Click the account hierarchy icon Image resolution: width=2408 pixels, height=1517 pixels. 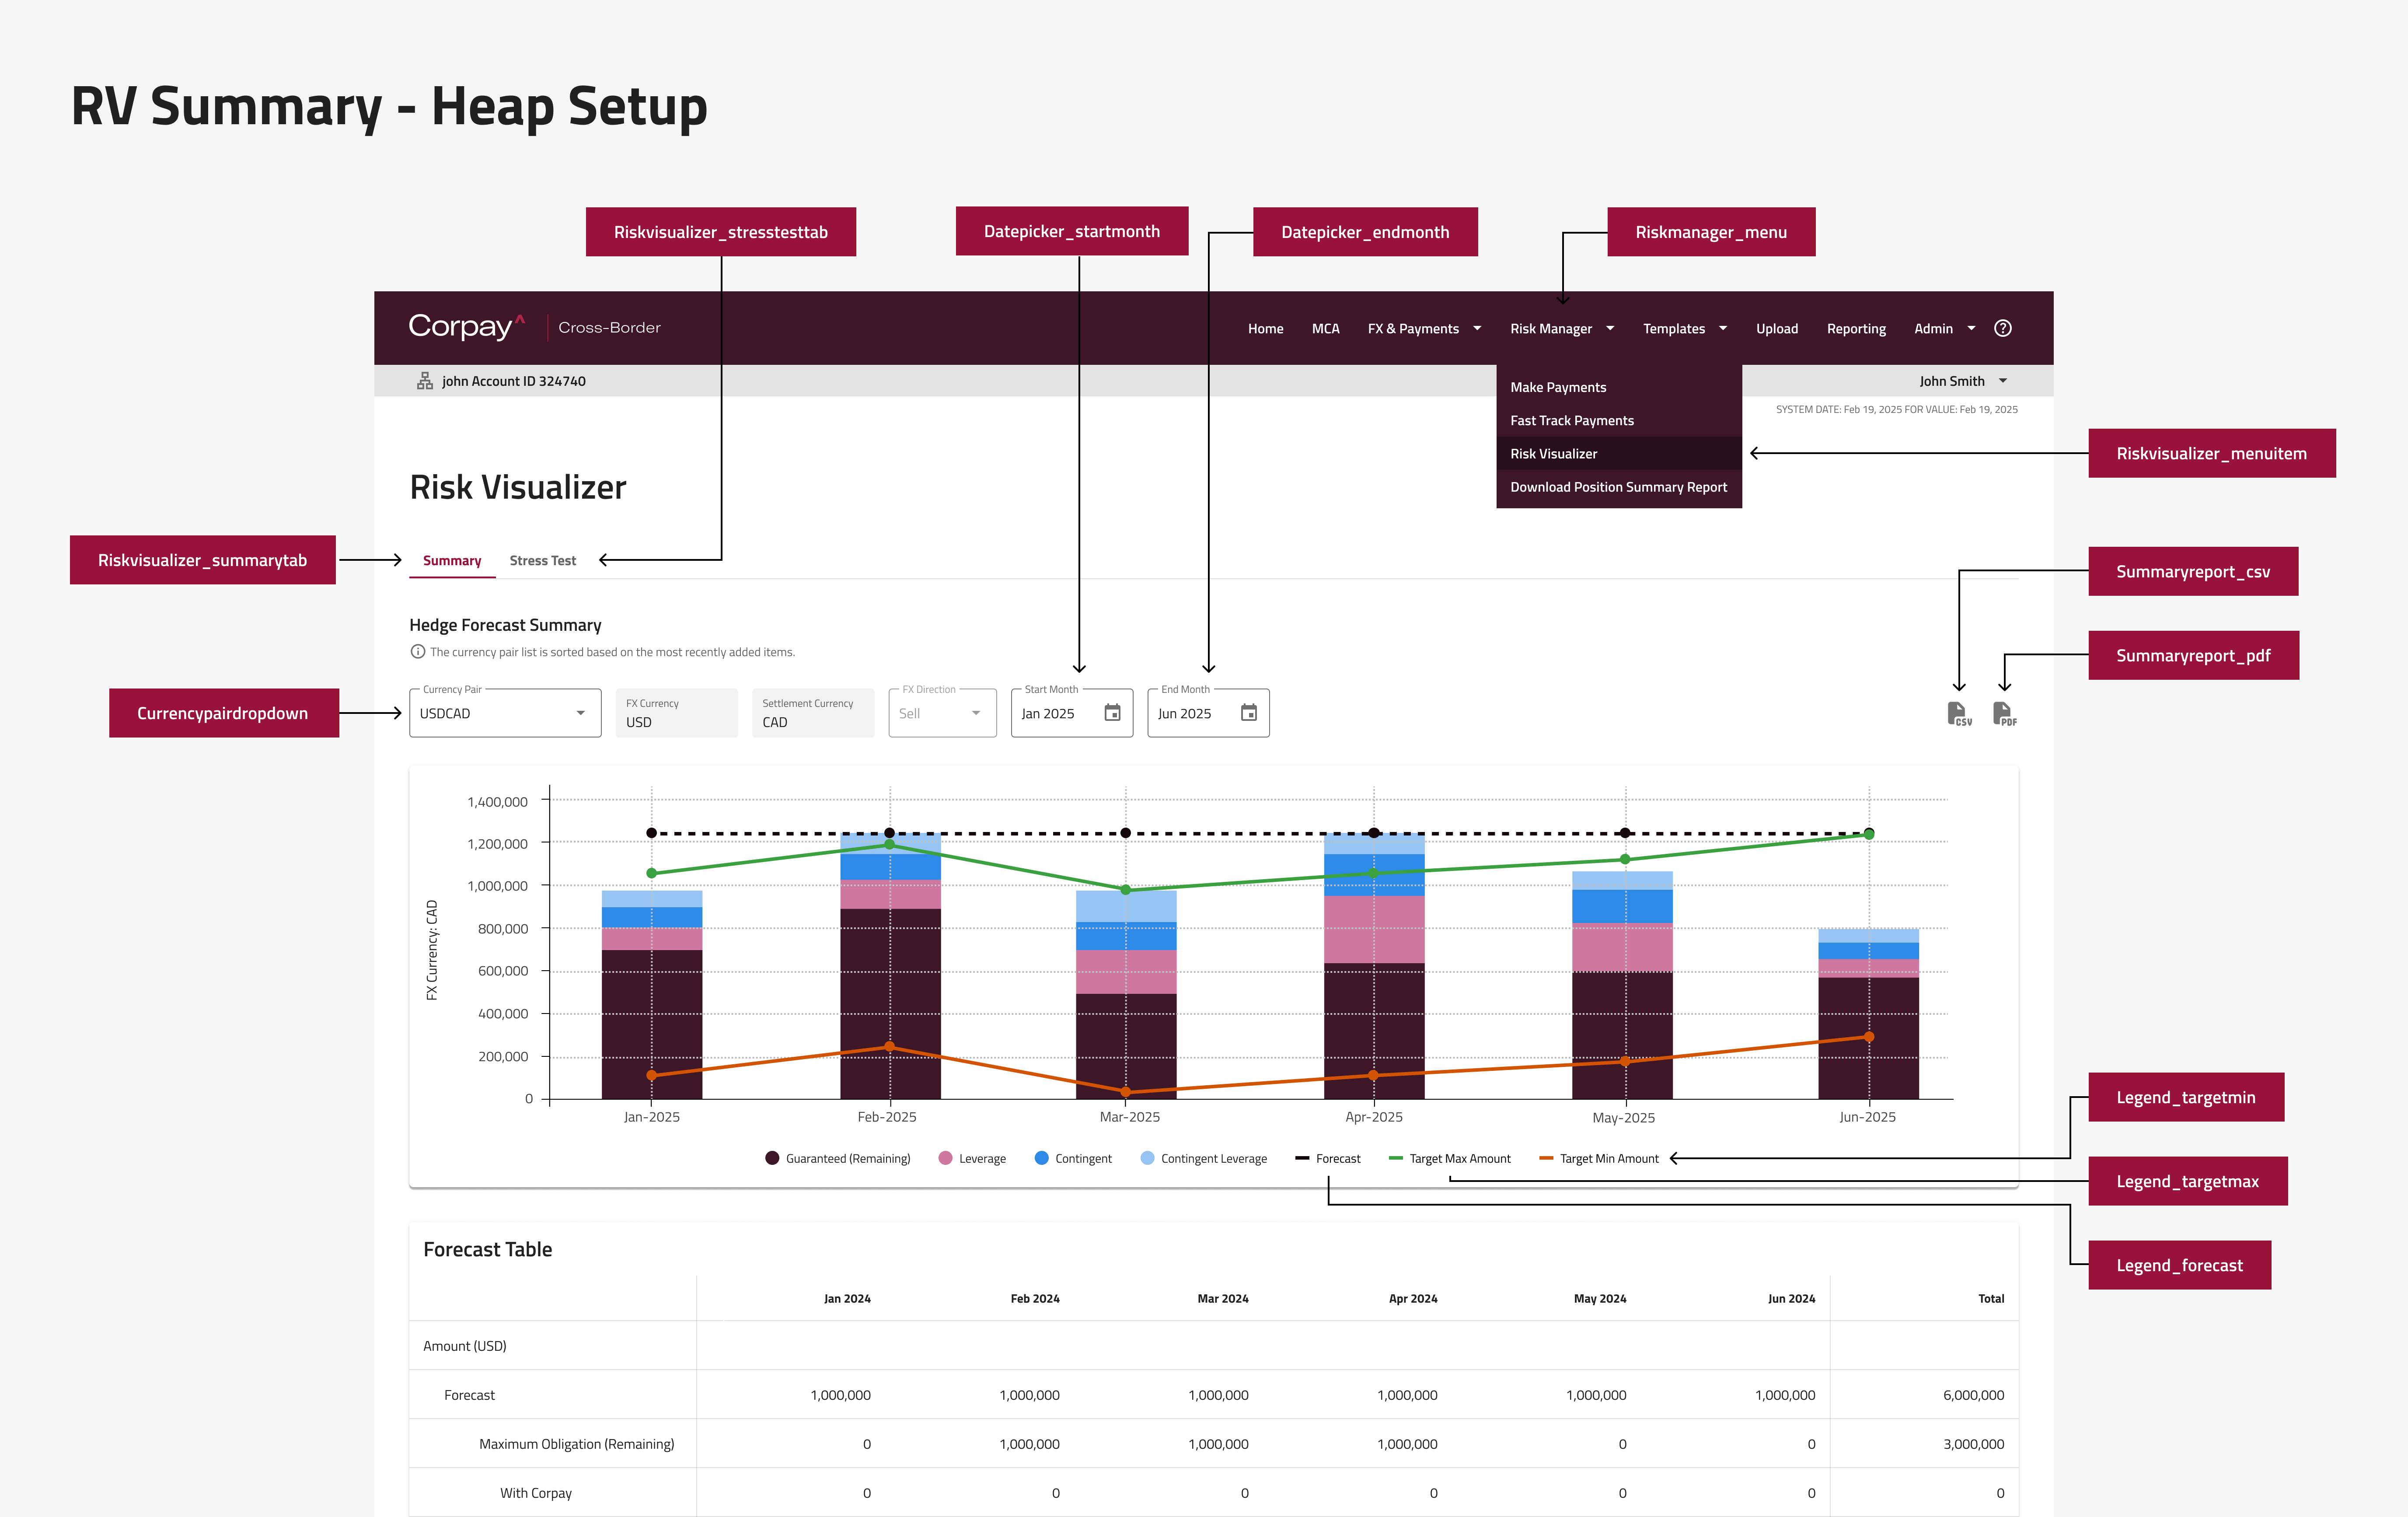(x=425, y=381)
